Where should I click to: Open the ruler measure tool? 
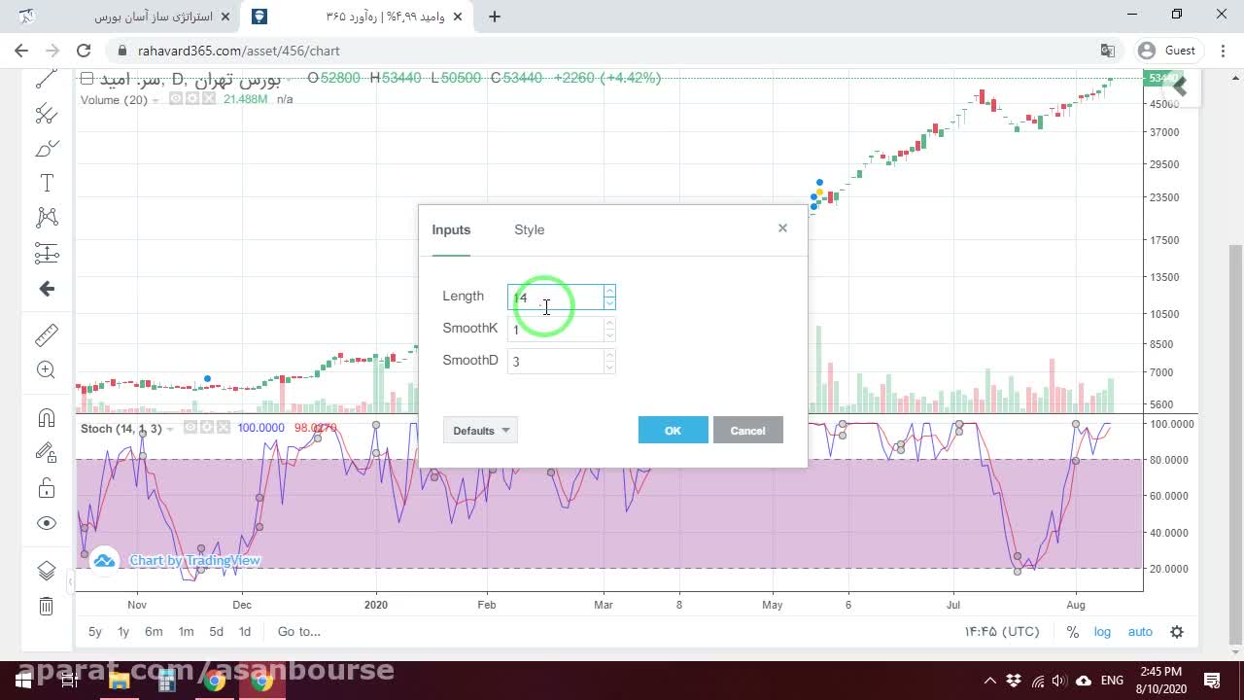click(46, 335)
